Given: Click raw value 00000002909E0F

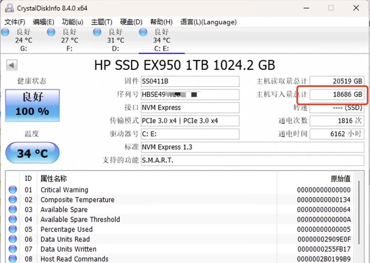Looking at the screenshot, I should (324, 239).
